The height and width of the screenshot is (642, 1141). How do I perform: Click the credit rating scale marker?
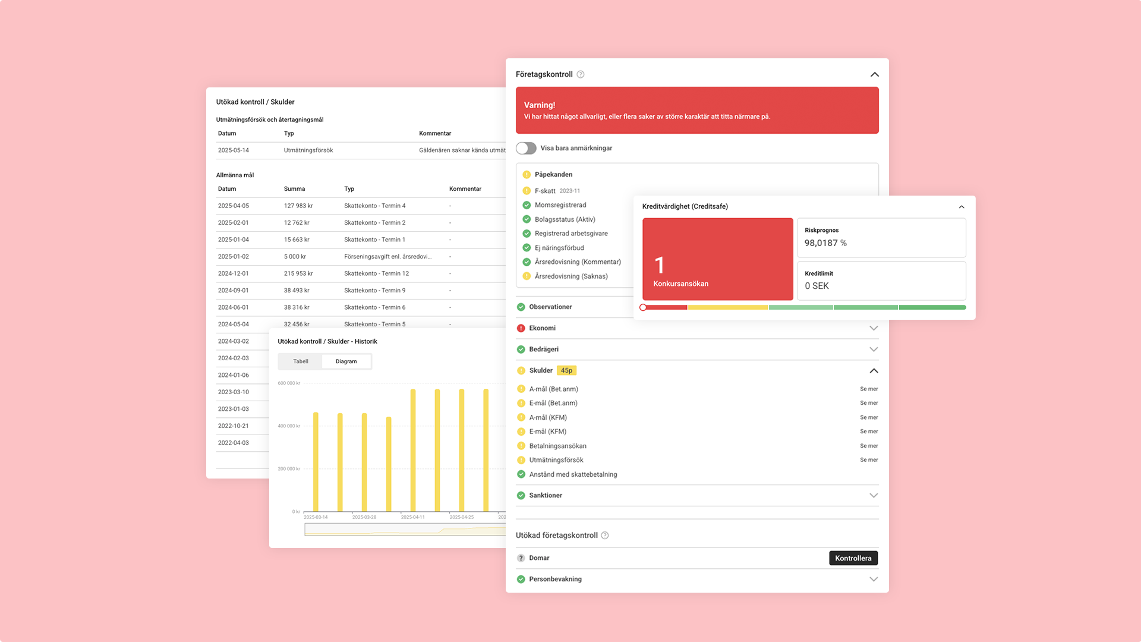643,307
